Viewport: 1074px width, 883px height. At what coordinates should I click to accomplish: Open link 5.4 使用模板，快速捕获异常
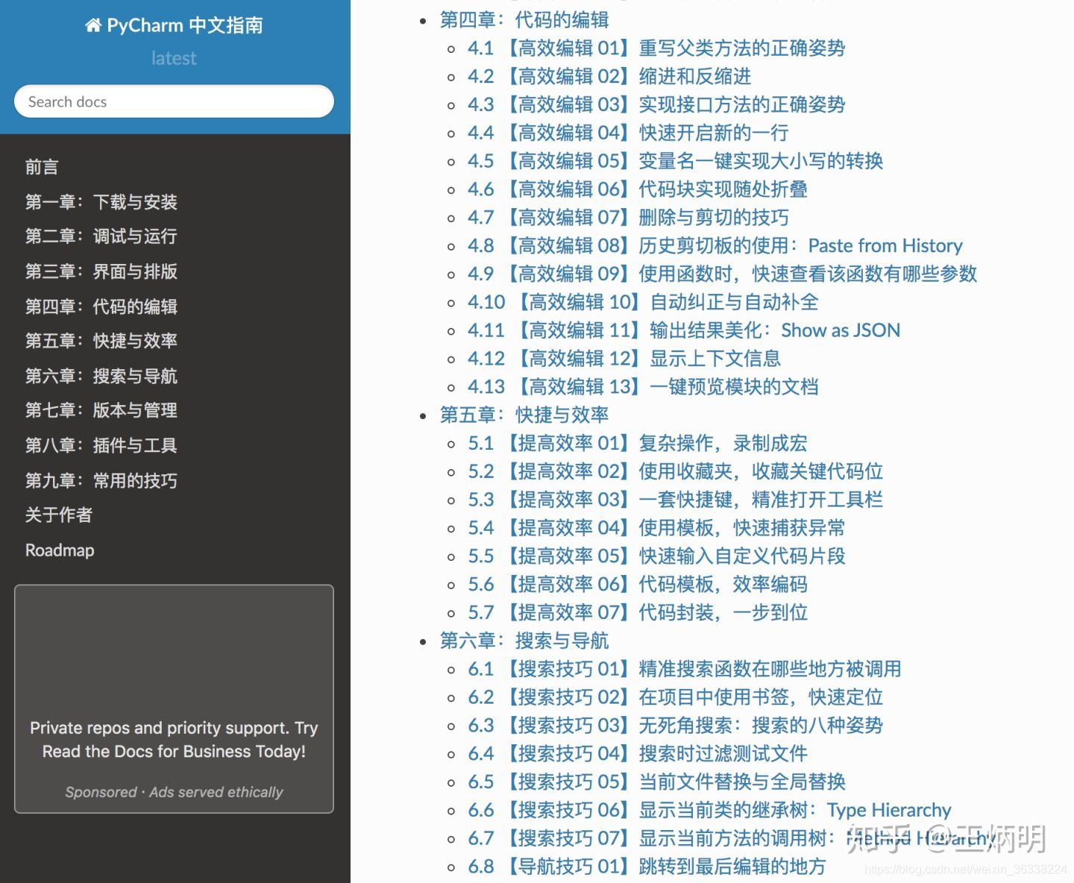coord(656,528)
